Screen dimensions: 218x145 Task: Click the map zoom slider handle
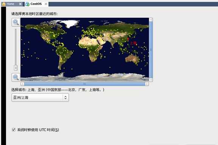[x=16, y=68]
